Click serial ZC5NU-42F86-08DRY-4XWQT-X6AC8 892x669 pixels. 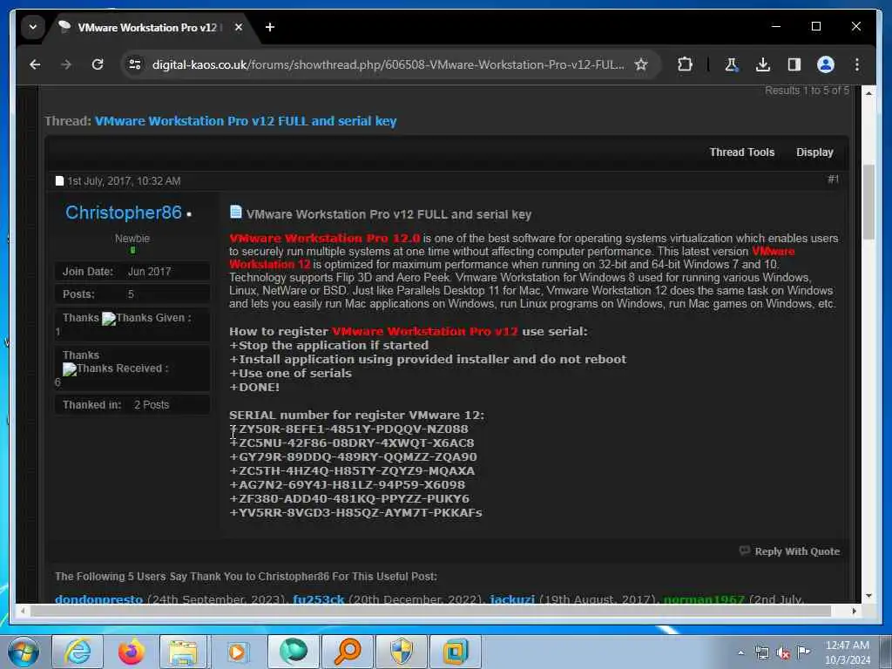[x=356, y=443]
